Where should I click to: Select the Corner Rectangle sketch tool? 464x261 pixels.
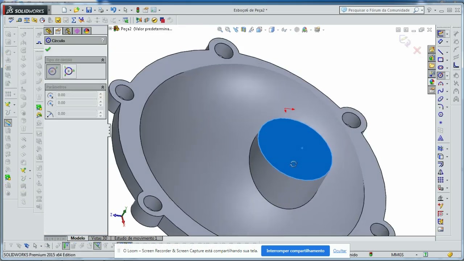tap(440, 60)
